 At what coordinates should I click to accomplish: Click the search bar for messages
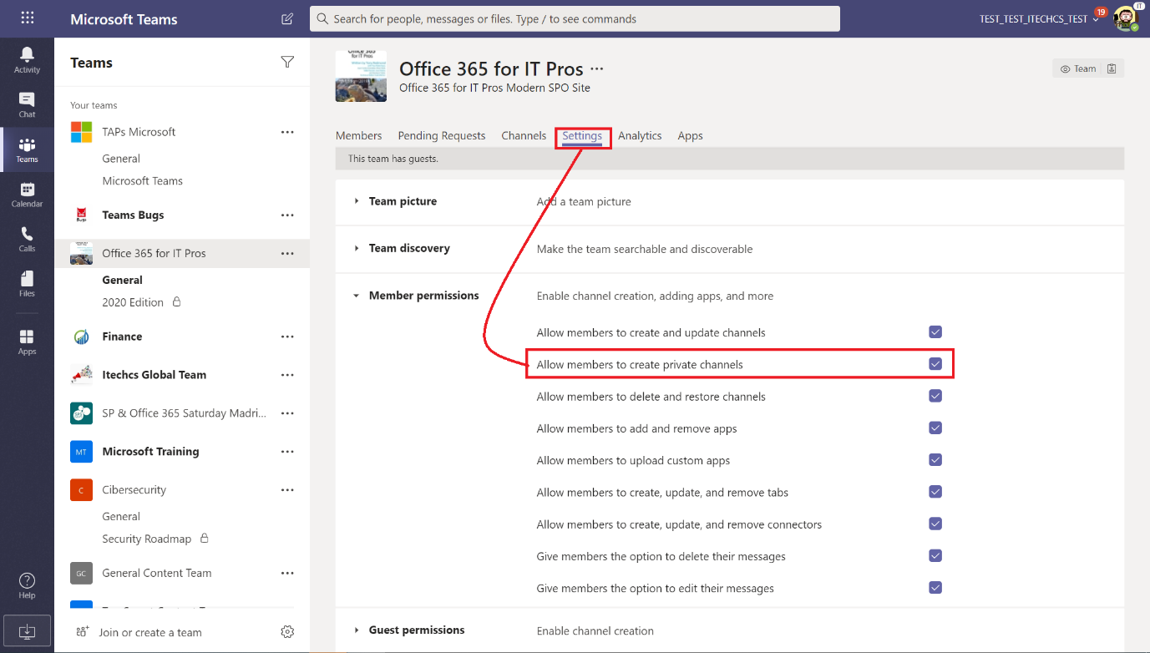[x=575, y=18]
